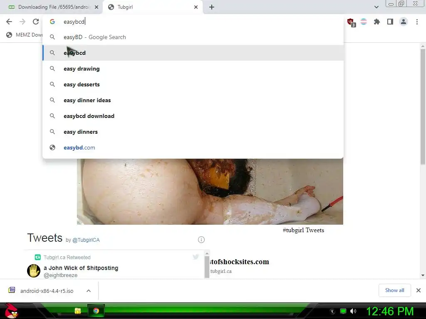The height and width of the screenshot is (319, 426).
Task: Click the Chrome taskbar icon
Action: point(96,311)
